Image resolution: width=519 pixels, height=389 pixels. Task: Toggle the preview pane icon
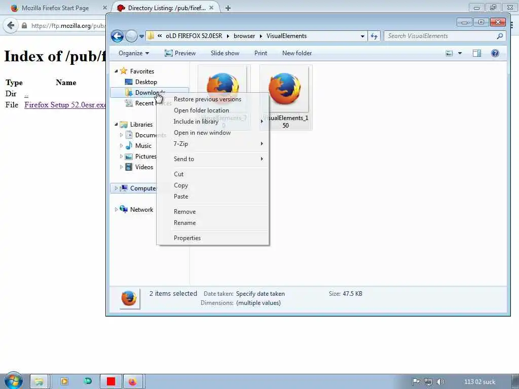[477, 53]
